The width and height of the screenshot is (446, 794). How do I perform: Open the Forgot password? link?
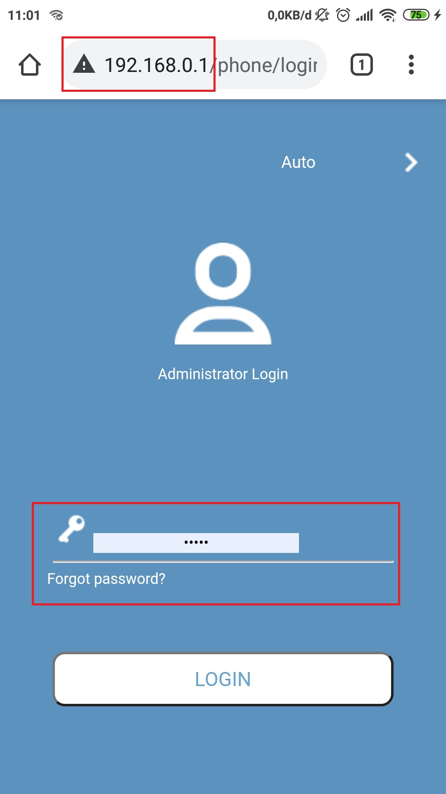(106, 579)
